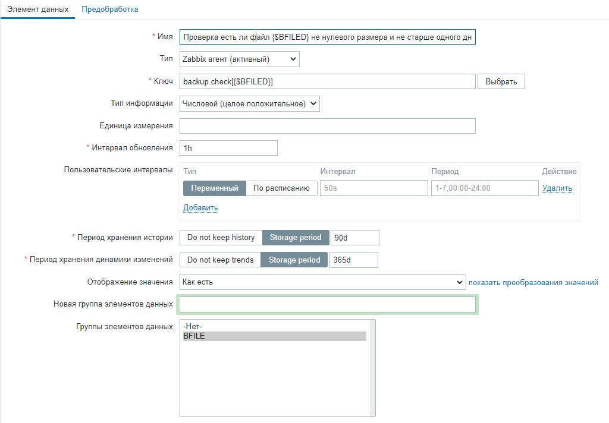Click the Добавить link
This screenshot has width=609, height=423.
200,208
